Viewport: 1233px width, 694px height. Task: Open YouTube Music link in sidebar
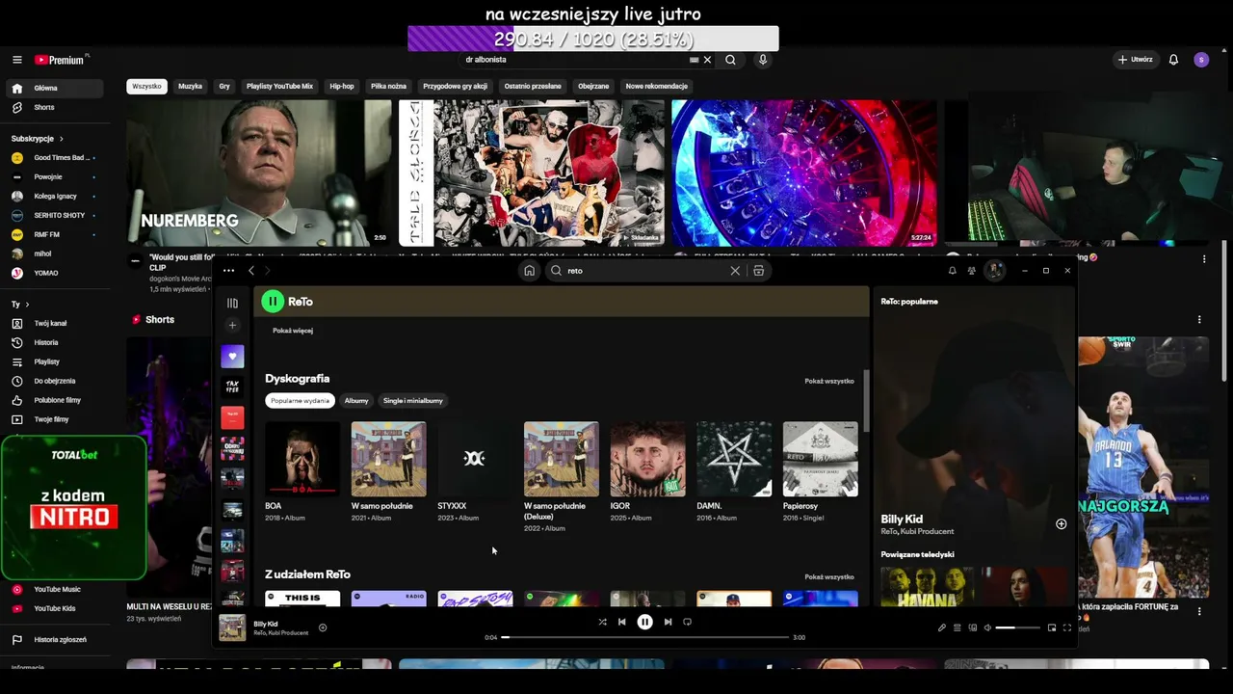pyautogui.click(x=54, y=589)
